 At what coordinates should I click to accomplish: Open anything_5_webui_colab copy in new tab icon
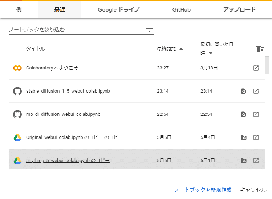click(256, 161)
